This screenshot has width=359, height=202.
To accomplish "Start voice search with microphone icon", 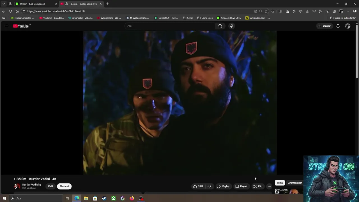I will pos(231,26).
